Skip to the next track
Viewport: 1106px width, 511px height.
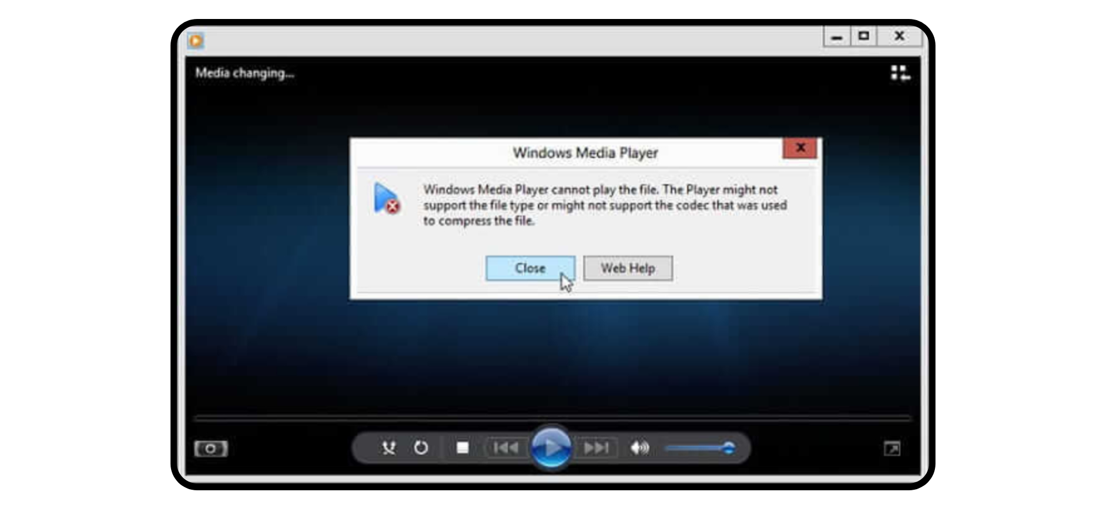(596, 448)
